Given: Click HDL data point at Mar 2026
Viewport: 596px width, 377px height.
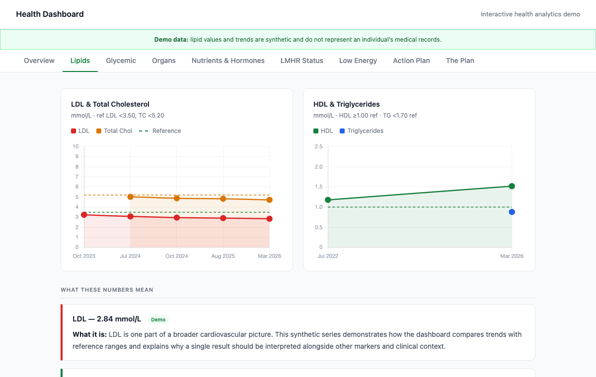Looking at the screenshot, I should point(512,186).
